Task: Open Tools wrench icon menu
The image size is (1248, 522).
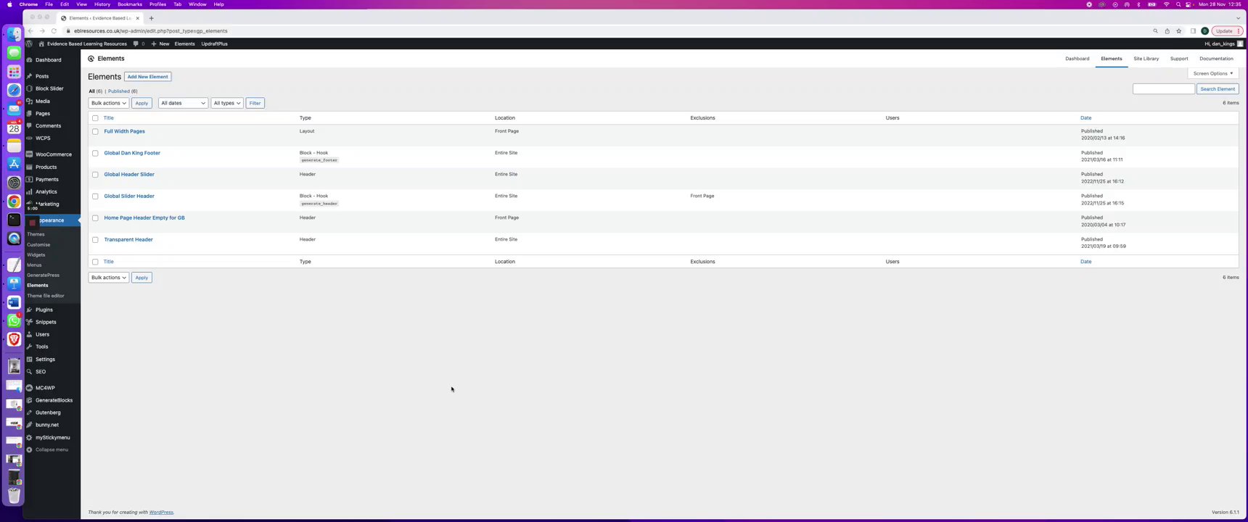Action: (29, 347)
